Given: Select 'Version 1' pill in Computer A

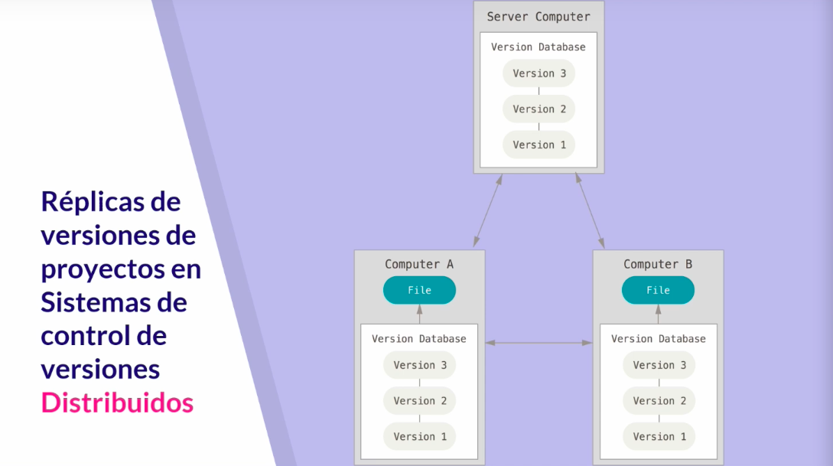Looking at the screenshot, I should pos(420,436).
